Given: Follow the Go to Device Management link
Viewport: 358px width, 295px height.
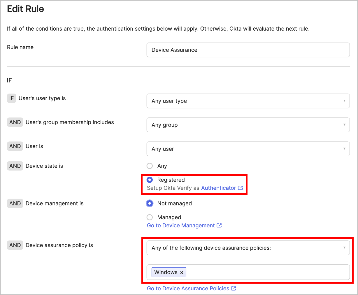Looking at the screenshot, I should (181, 225).
